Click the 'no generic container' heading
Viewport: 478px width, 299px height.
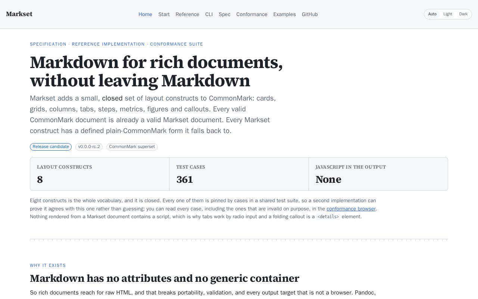coord(164,278)
